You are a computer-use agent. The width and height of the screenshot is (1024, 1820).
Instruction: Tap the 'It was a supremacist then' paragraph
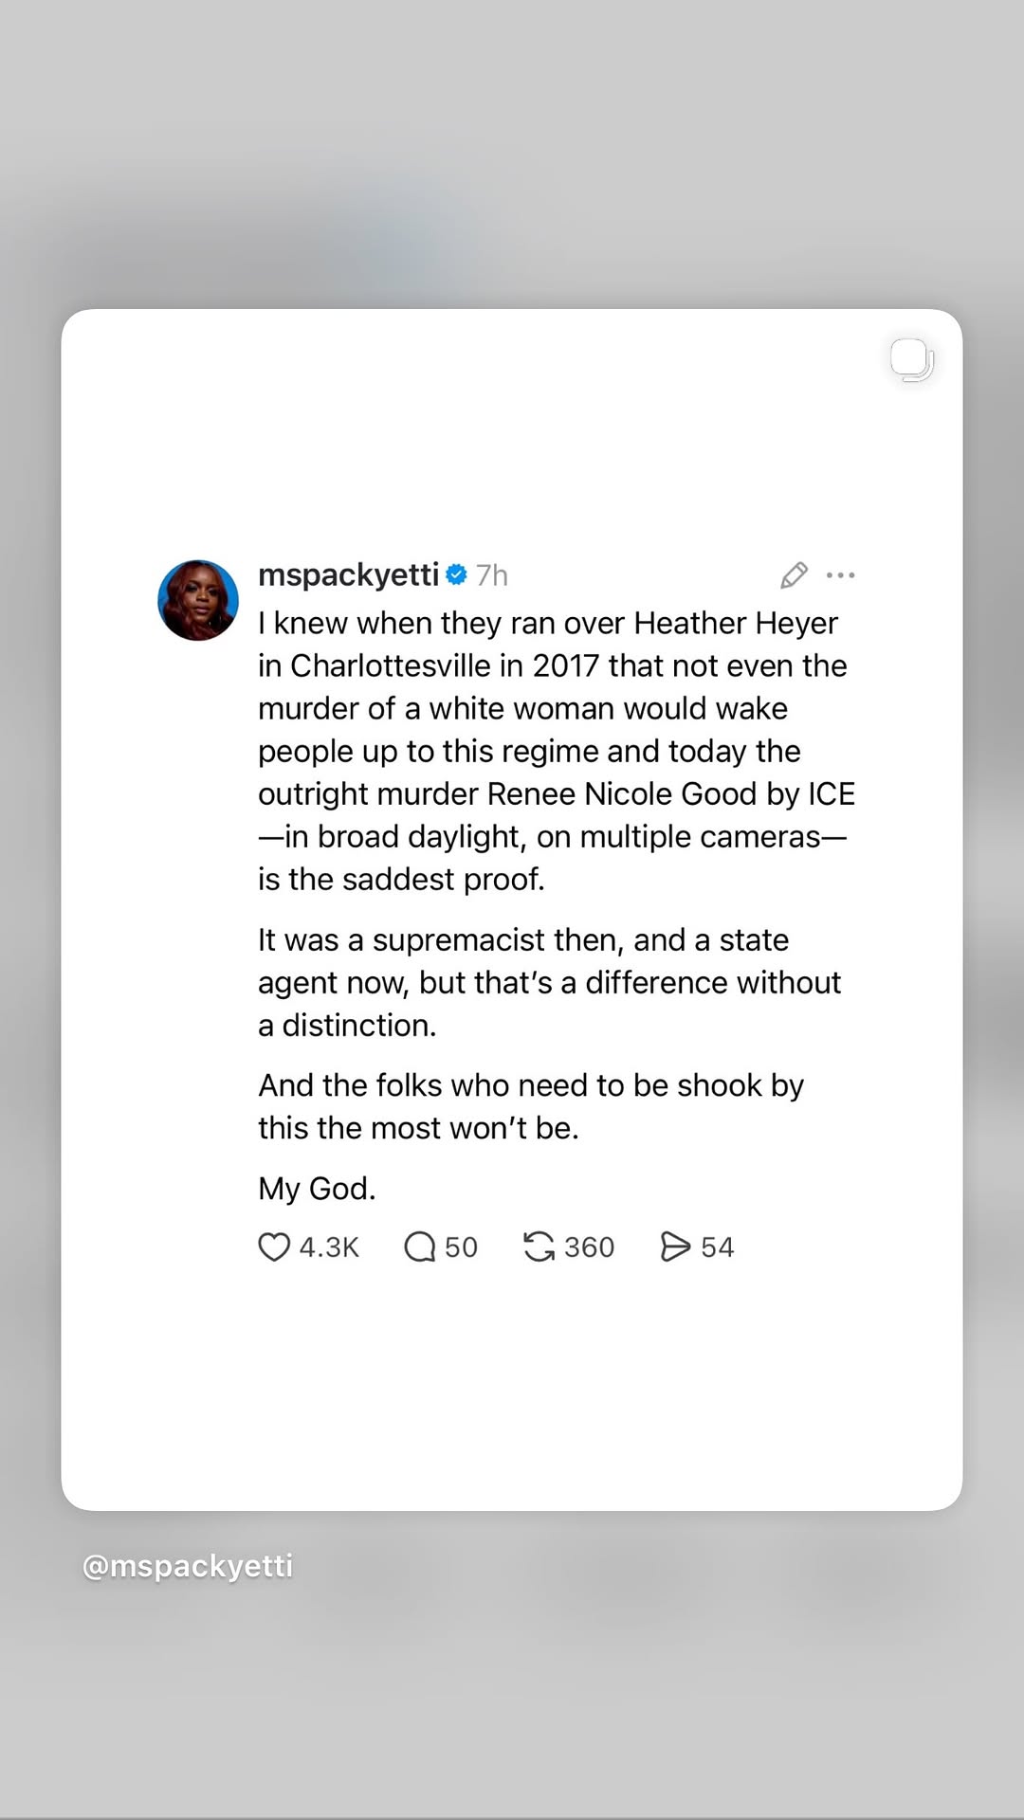coord(549,982)
